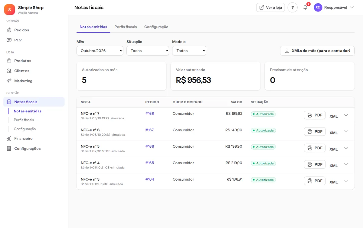Expand details of NFC-e nº 6 row
Viewport: 363px width, 228px height.
[x=346, y=131]
